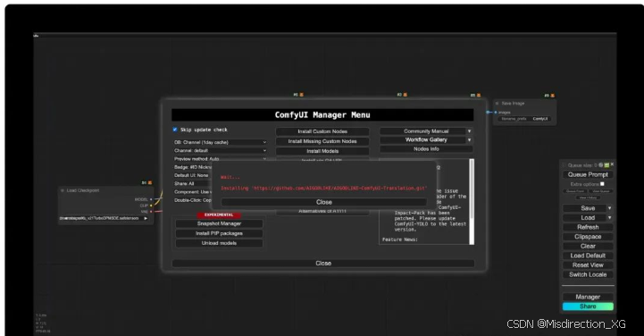The width and height of the screenshot is (644, 336).
Task: Open Nodes Info
Action: click(426, 149)
